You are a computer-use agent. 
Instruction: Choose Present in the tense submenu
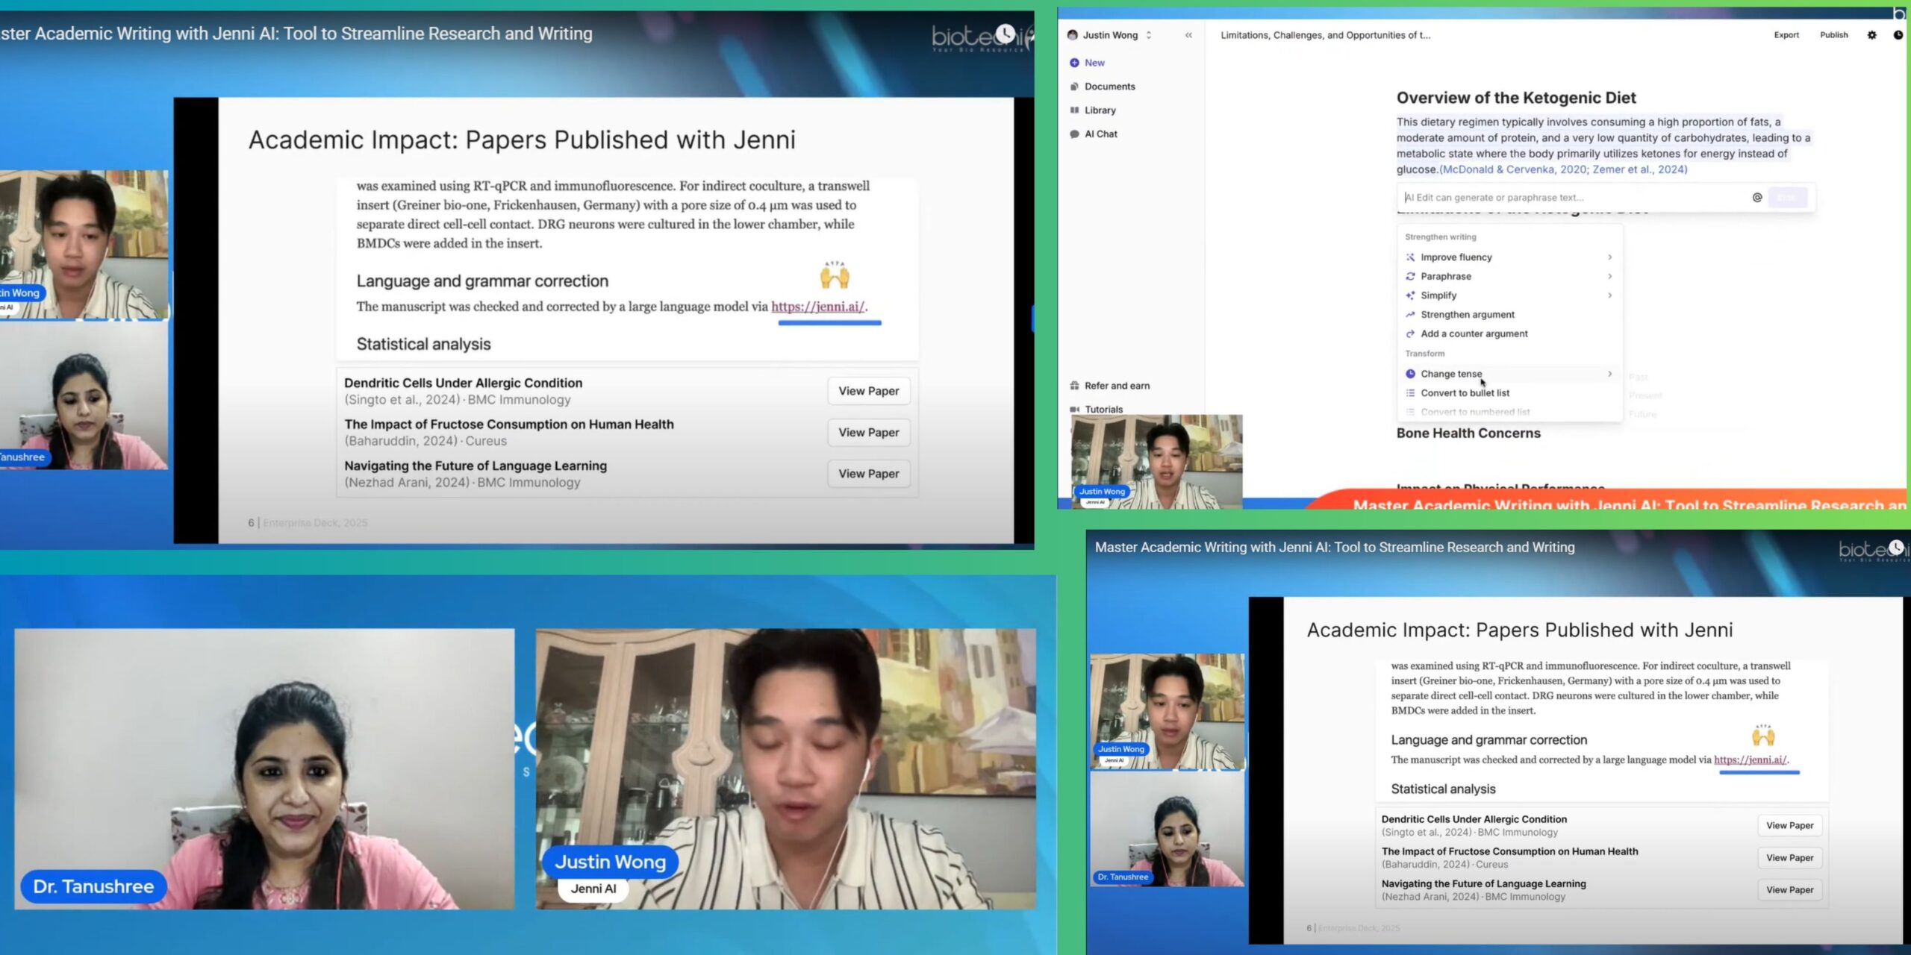(1646, 395)
